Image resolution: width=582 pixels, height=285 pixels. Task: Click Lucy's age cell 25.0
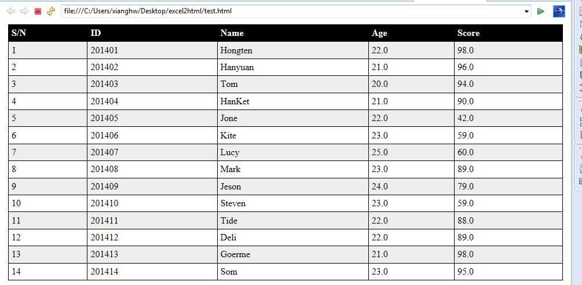point(380,152)
